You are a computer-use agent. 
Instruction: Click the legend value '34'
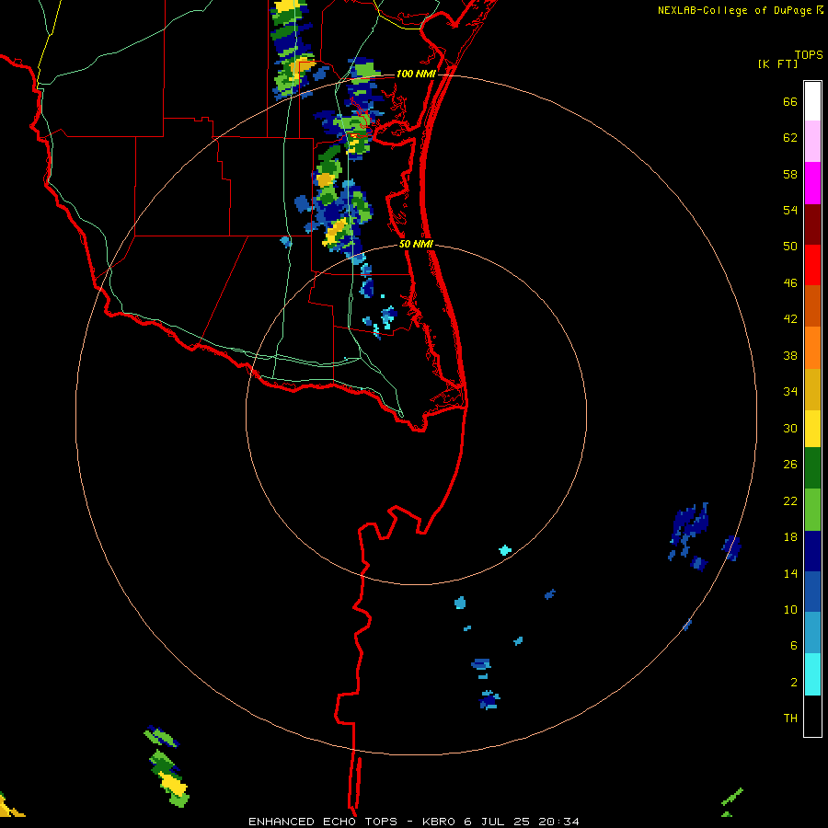tap(790, 392)
